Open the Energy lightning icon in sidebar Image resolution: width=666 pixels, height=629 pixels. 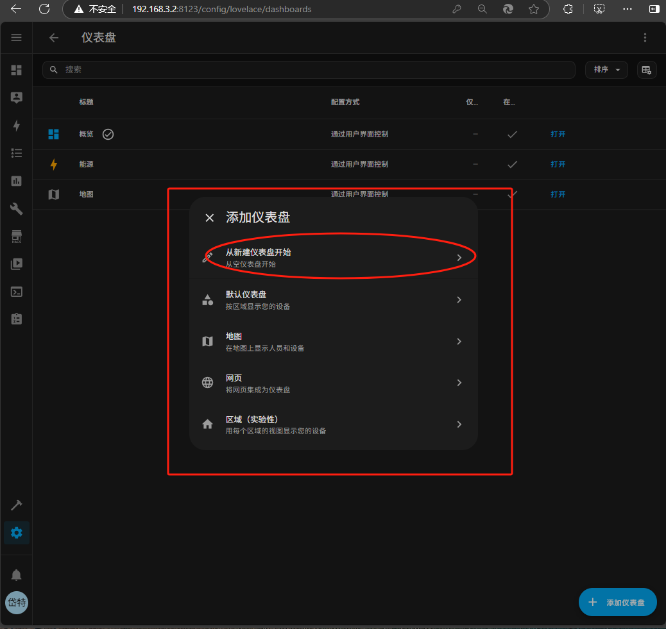[17, 126]
